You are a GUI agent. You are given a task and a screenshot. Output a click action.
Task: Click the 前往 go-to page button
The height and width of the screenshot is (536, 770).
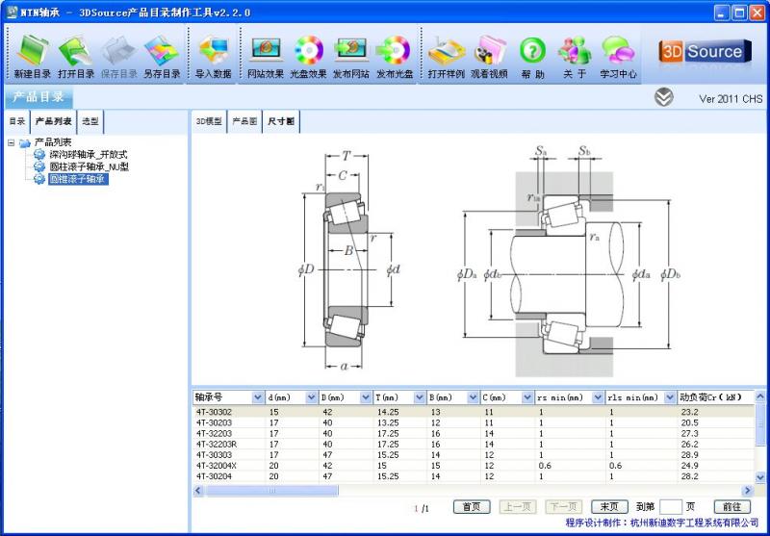(731, 507)
